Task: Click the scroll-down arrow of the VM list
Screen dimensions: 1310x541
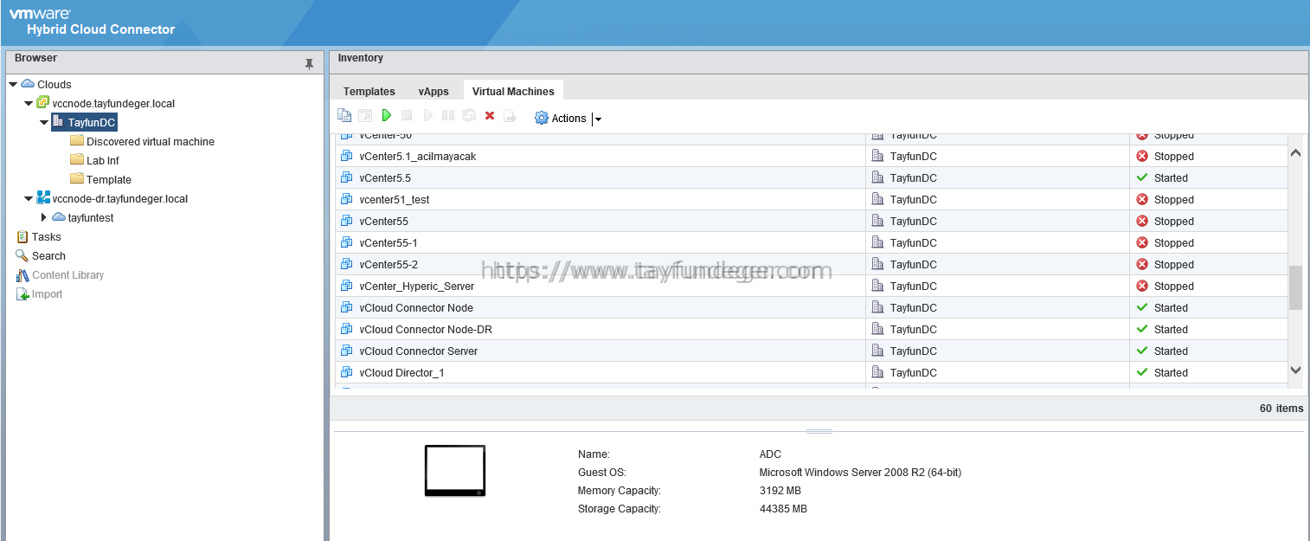Action: coord(1295,370)
